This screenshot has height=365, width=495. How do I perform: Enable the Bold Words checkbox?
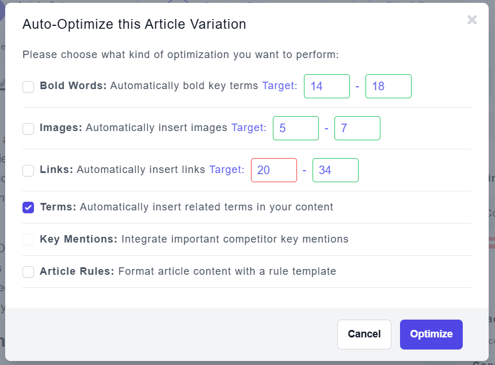point(28,87)
